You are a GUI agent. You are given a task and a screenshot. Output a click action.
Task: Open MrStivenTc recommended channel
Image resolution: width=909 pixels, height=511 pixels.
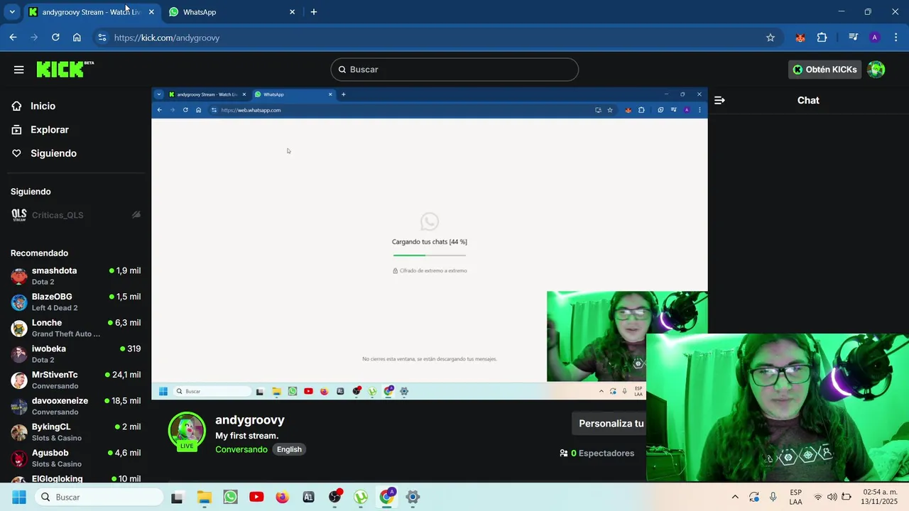75,380
